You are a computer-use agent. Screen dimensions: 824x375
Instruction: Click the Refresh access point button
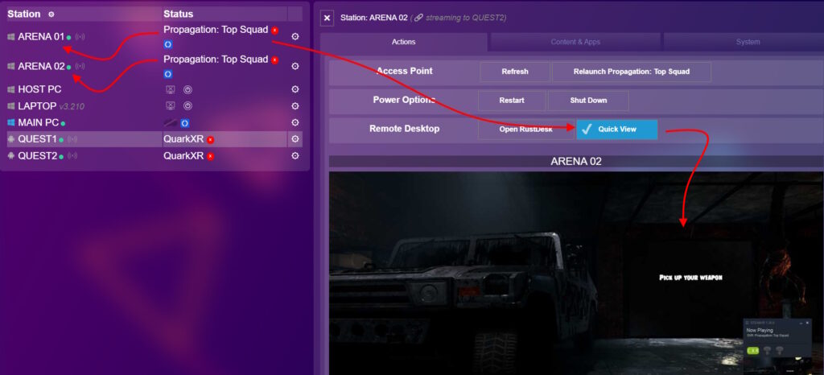point(515,72)
